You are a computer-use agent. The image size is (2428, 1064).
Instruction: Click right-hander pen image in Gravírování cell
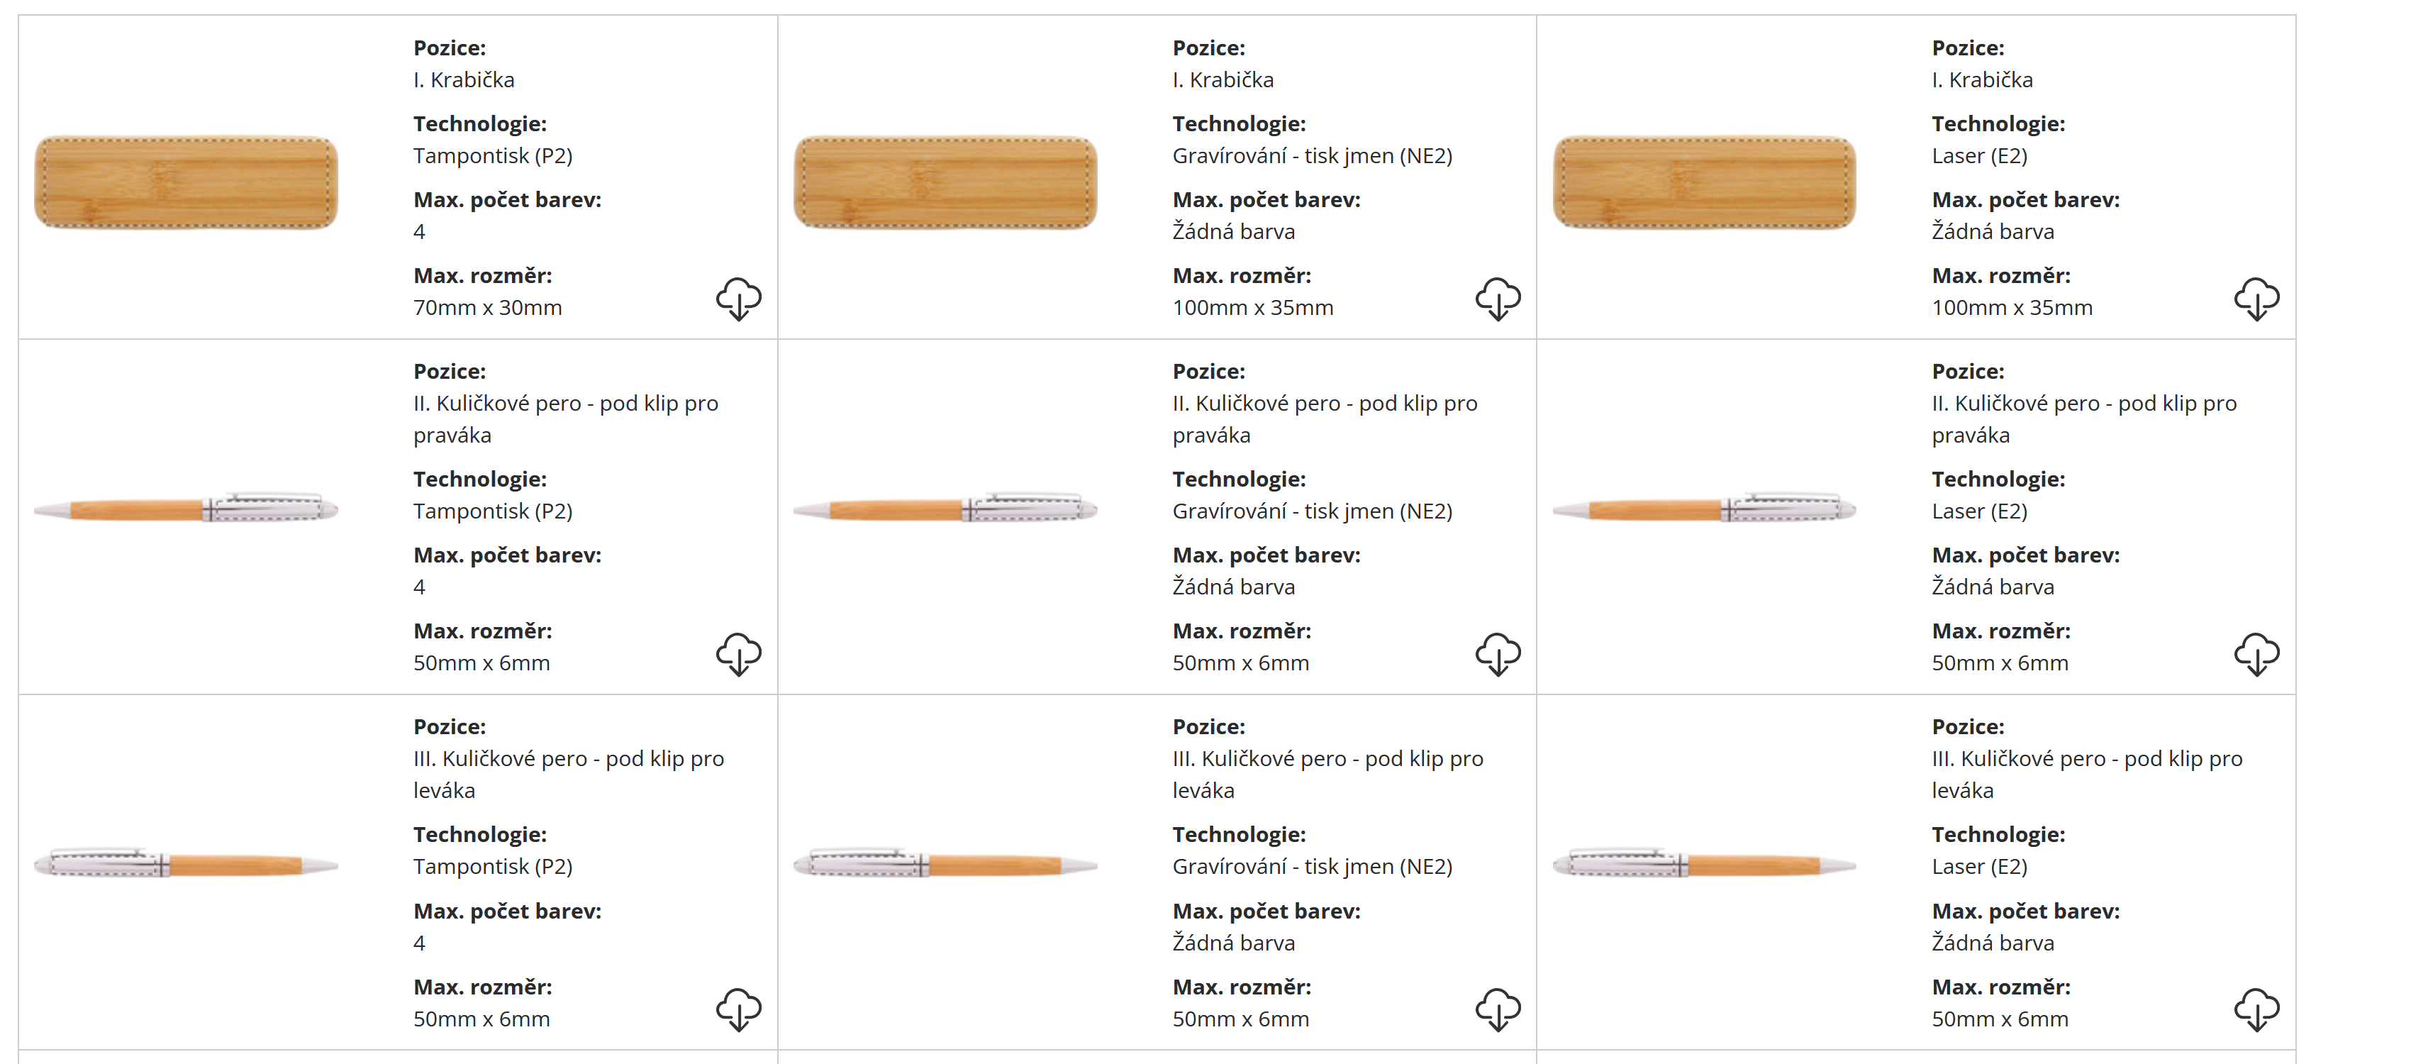coord(945,509)
